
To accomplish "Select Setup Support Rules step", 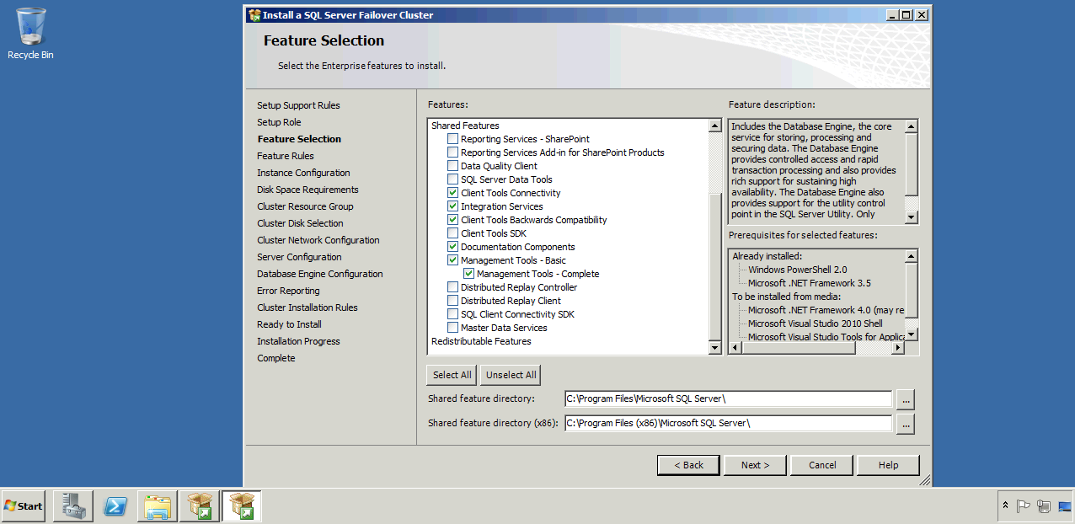I will click(x=298, y=105).
